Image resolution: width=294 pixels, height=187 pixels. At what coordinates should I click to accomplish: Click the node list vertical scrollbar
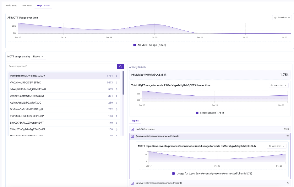(x=123, y=83)
